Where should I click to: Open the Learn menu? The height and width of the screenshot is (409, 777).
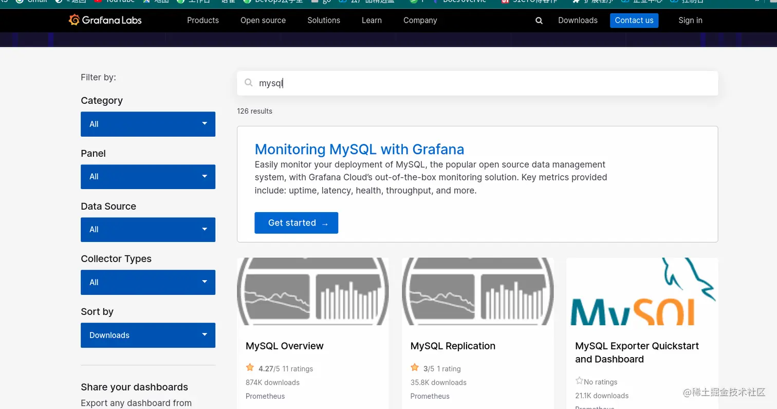[x=372, y=21]
